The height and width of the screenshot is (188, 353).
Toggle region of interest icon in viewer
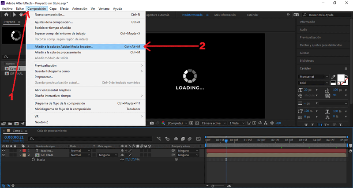[x=191, y=123]
